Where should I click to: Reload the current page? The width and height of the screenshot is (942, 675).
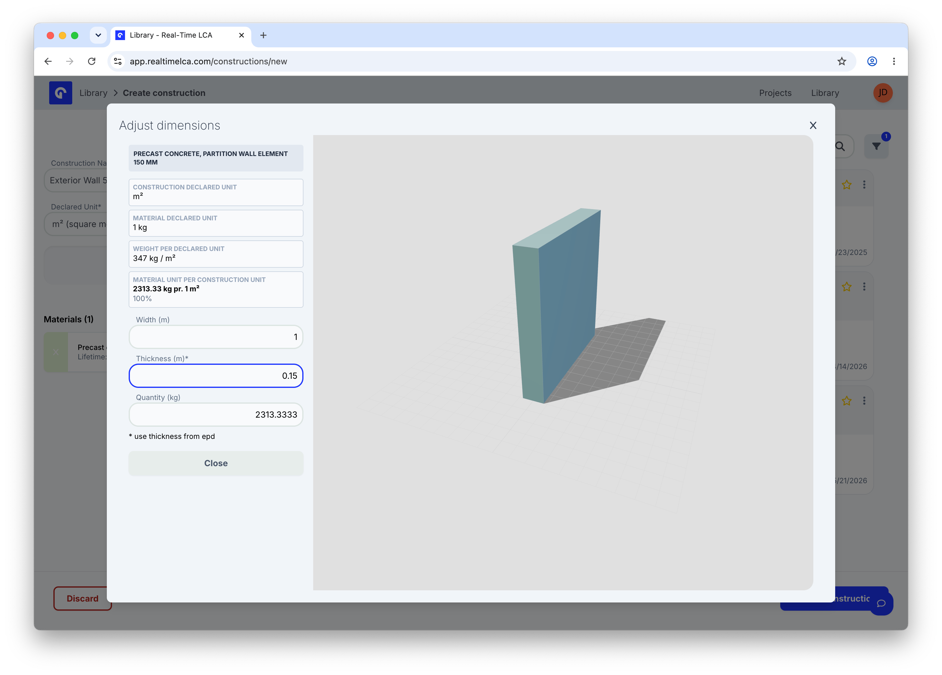click(x=92, y=62)
